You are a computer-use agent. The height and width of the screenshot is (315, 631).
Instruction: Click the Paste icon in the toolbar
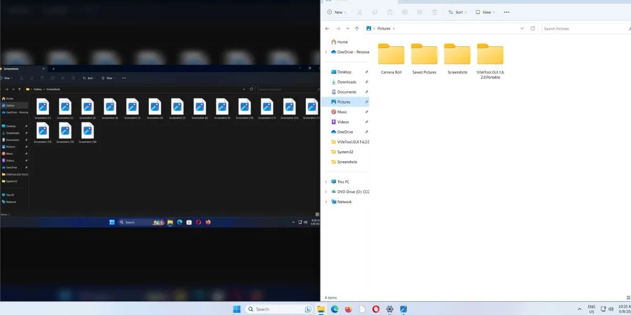coord(389,12)
